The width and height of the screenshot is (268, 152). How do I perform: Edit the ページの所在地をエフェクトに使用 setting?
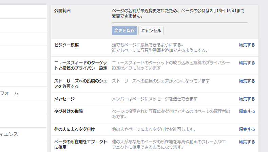(247, 142)
